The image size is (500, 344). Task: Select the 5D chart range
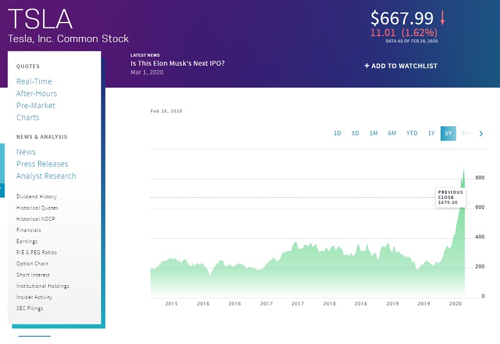[x=355, y=133]
